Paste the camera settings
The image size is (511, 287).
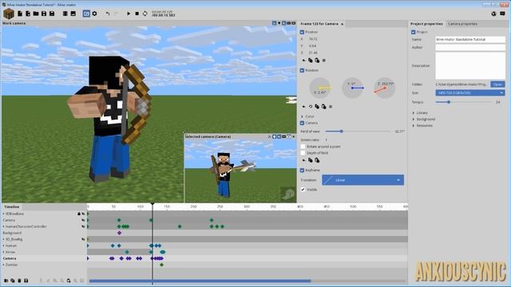click(317, 160)
